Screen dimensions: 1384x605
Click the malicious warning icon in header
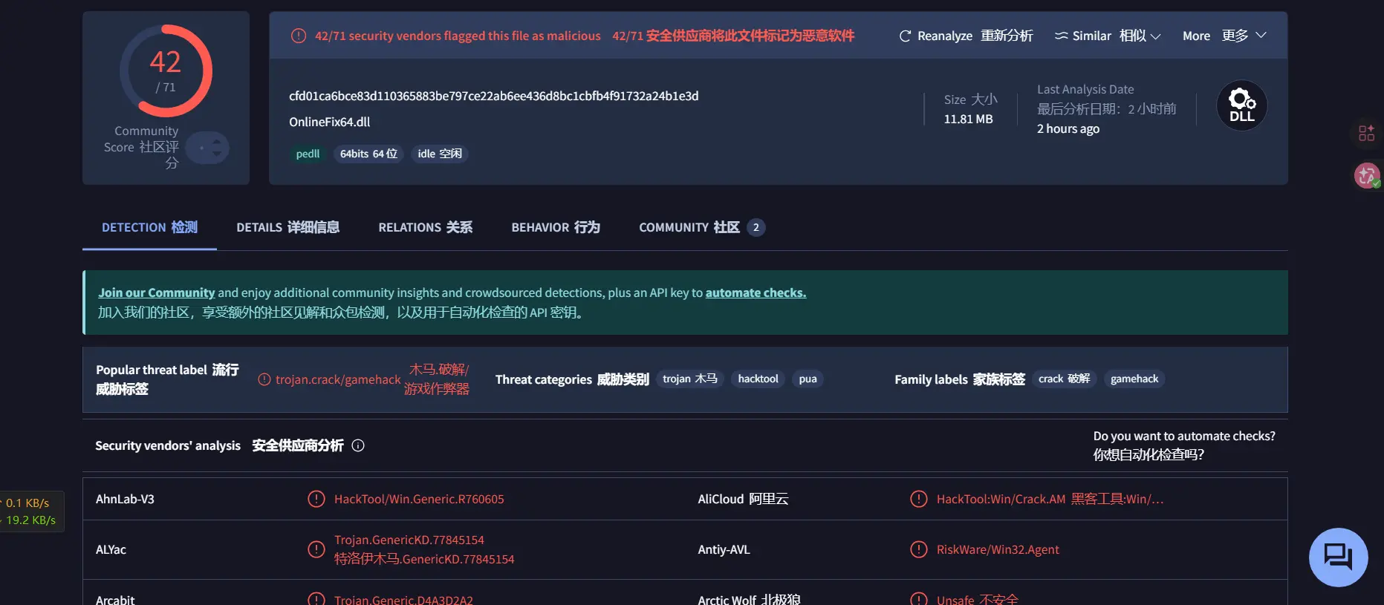299,36
